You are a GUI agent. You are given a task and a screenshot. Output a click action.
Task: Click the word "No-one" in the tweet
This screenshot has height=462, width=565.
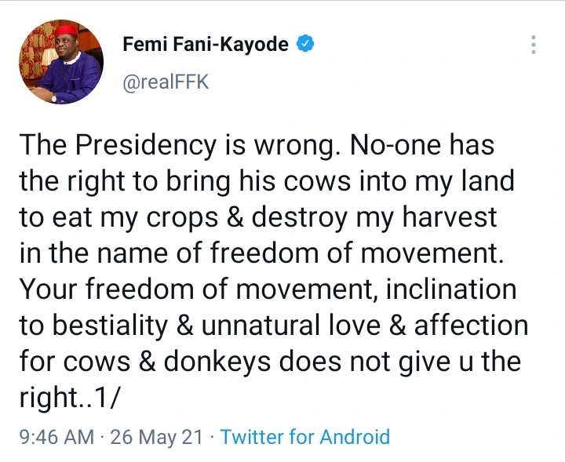tap(395, 145)
